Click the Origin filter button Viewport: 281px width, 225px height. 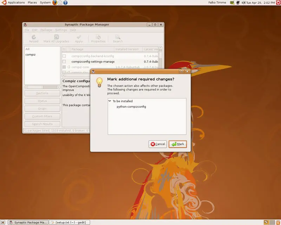[x=42, y=109]
